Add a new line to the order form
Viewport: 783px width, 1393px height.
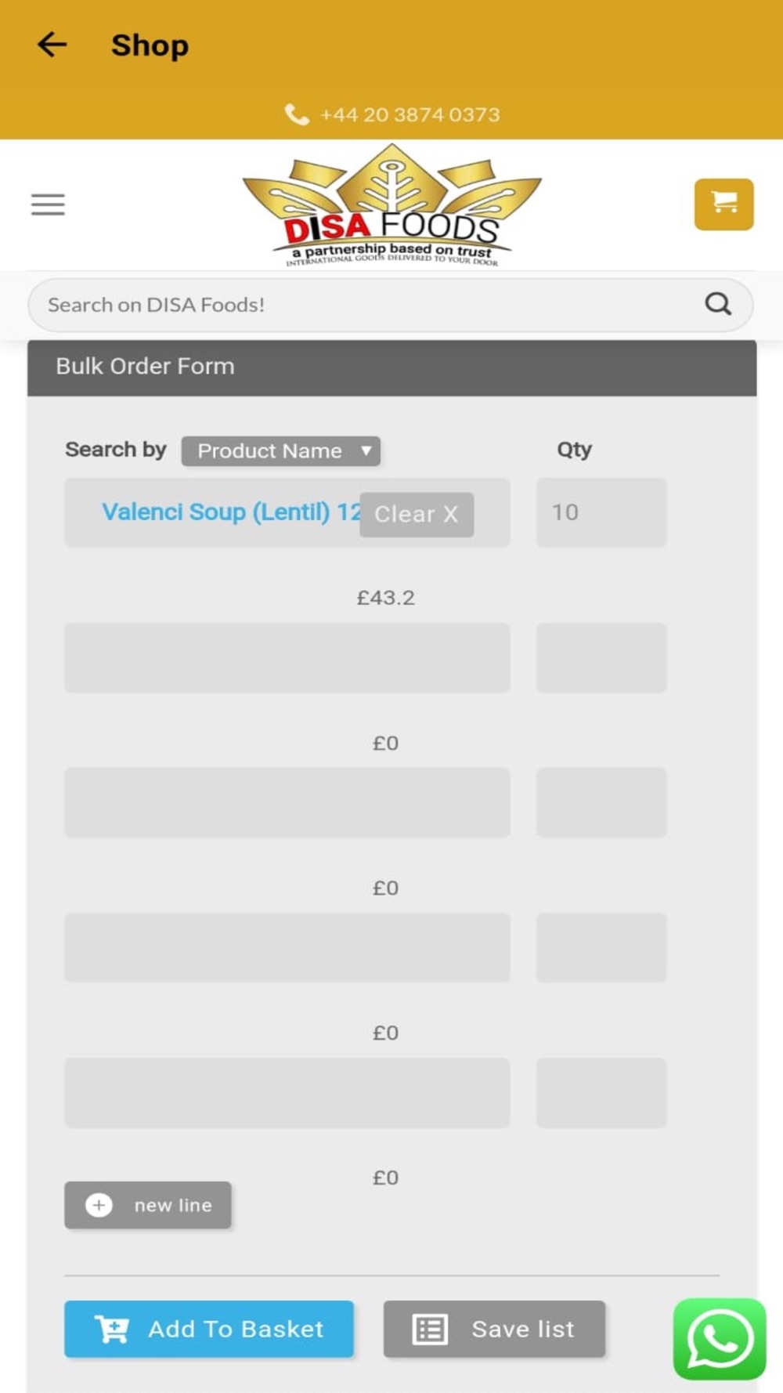[x=148, y=1205]
